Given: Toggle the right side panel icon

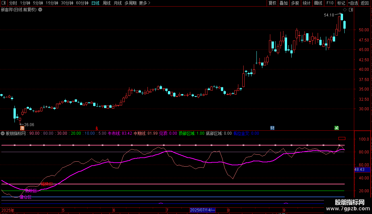Looking at the screenshot, I should (x=351, y=10).
